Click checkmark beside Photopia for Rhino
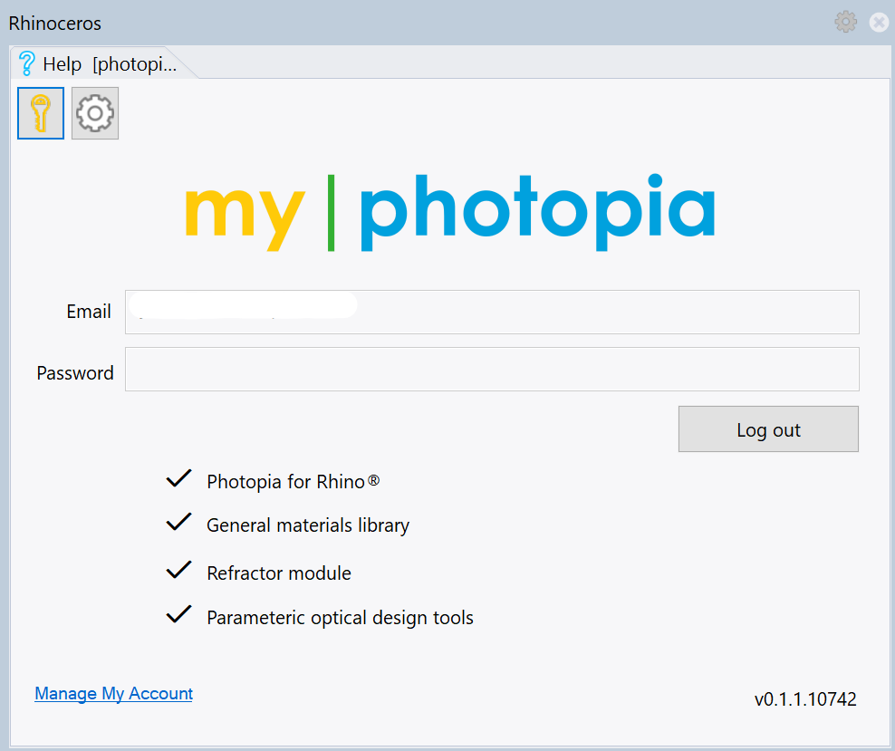 [178, 478]
